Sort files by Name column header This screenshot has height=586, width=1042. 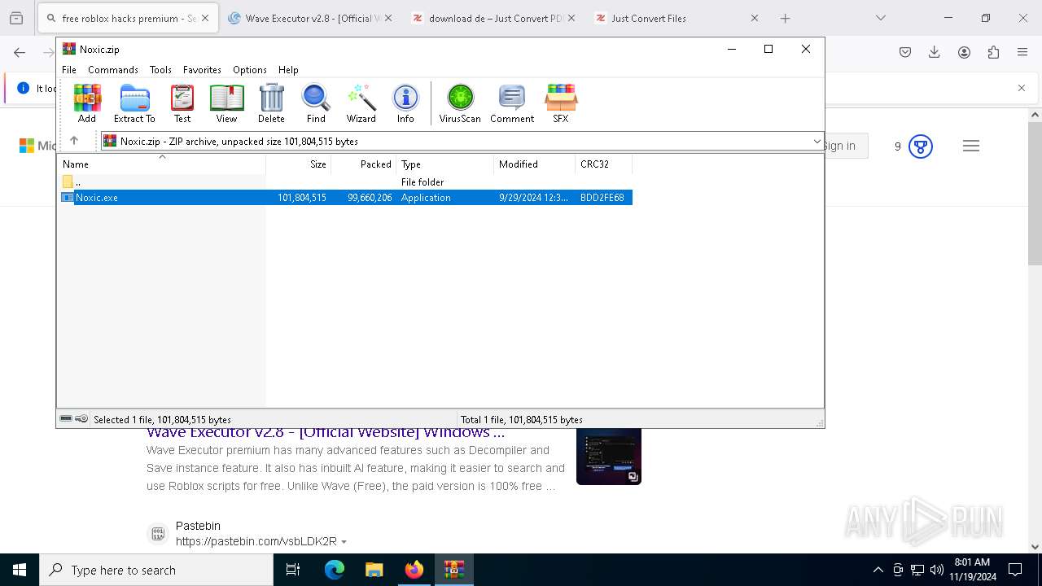tap(161, 164)
